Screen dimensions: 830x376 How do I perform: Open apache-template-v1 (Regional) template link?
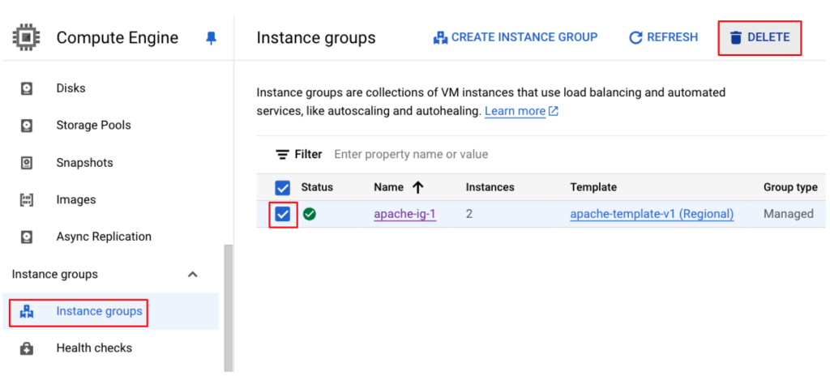652,214
